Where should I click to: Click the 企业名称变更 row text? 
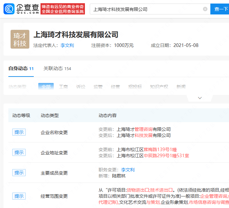coord(54,132)
